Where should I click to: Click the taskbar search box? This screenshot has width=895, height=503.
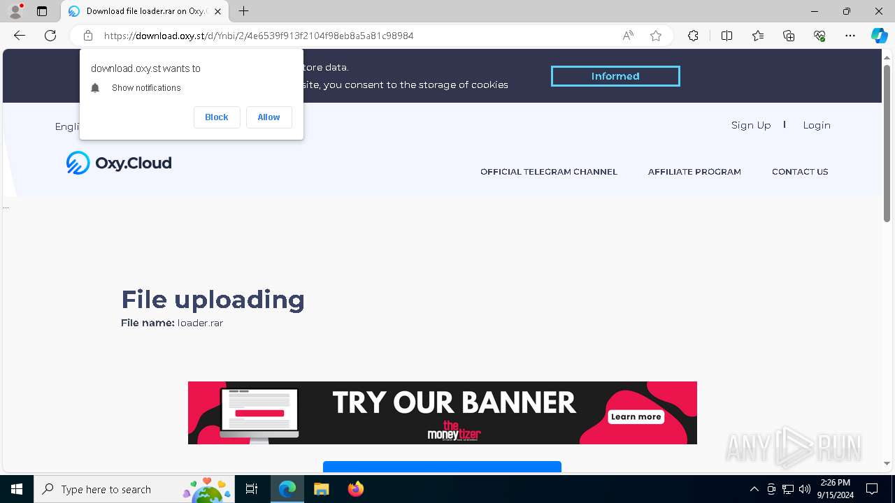(134, 489)
